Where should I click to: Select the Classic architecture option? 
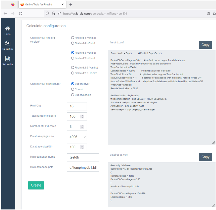click(x=73, y=89)
